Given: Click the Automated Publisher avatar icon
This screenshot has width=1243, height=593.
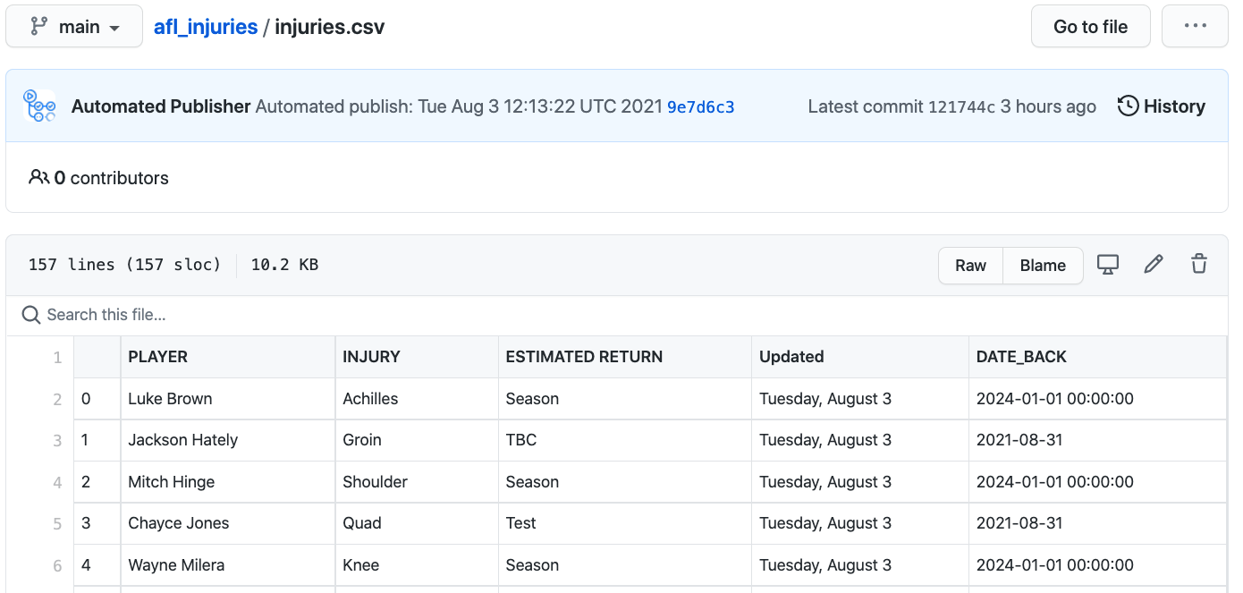Looking at the screenshot, I should [x=40, y=106].
